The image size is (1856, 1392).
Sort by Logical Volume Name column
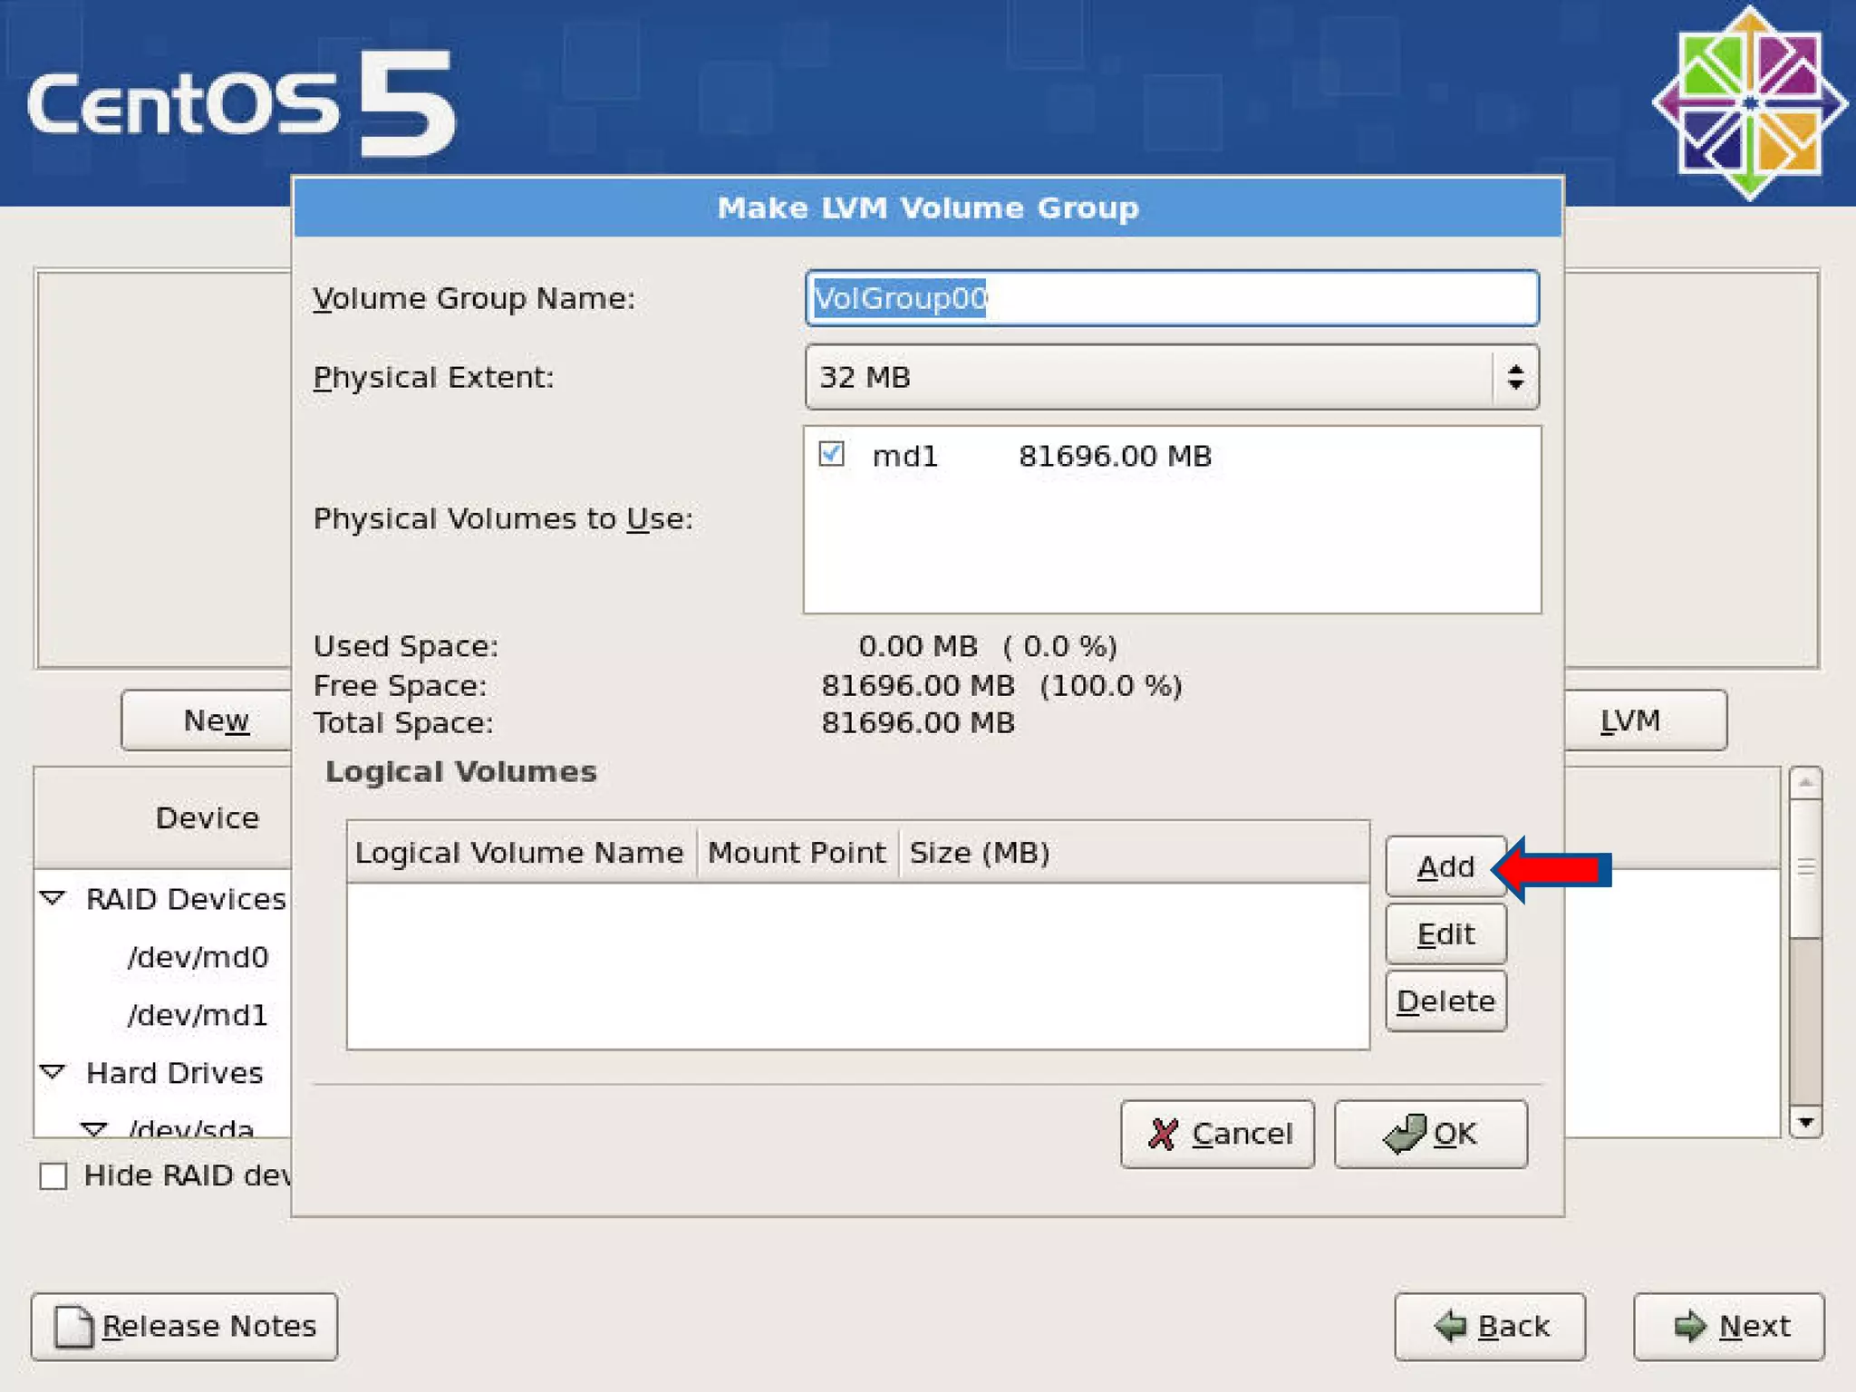[519, 853]
